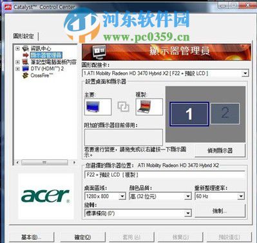Viewport: 257px width, 243px height.
Task: Click the 捨棄(S) button
Action: [180, 237]
